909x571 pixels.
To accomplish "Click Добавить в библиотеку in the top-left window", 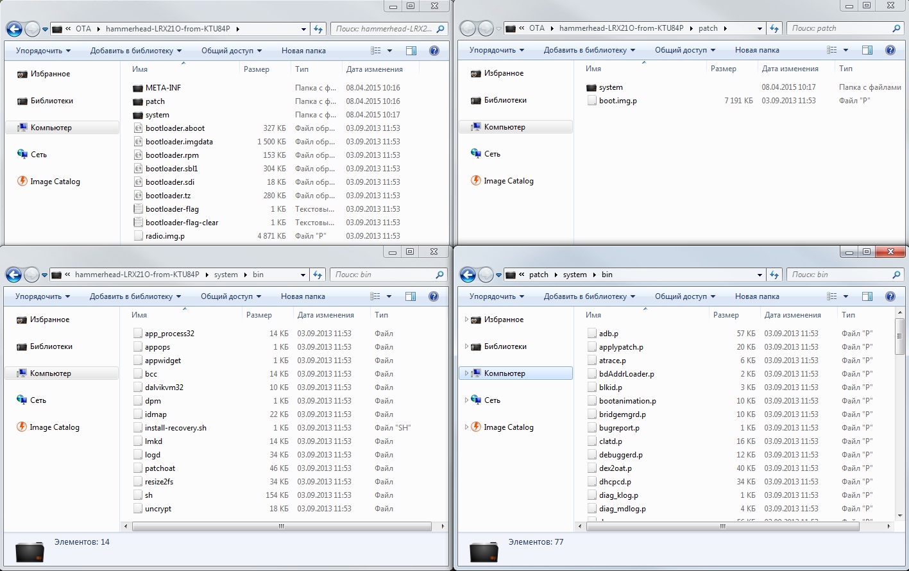I will (x=135, y=51).
